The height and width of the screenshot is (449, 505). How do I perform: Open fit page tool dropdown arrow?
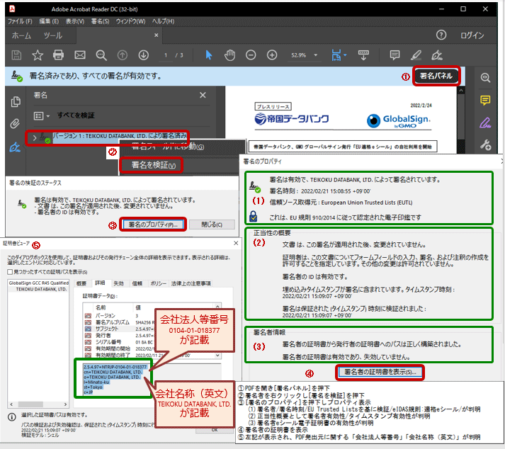pyautogui.click(x=345, y=55)
